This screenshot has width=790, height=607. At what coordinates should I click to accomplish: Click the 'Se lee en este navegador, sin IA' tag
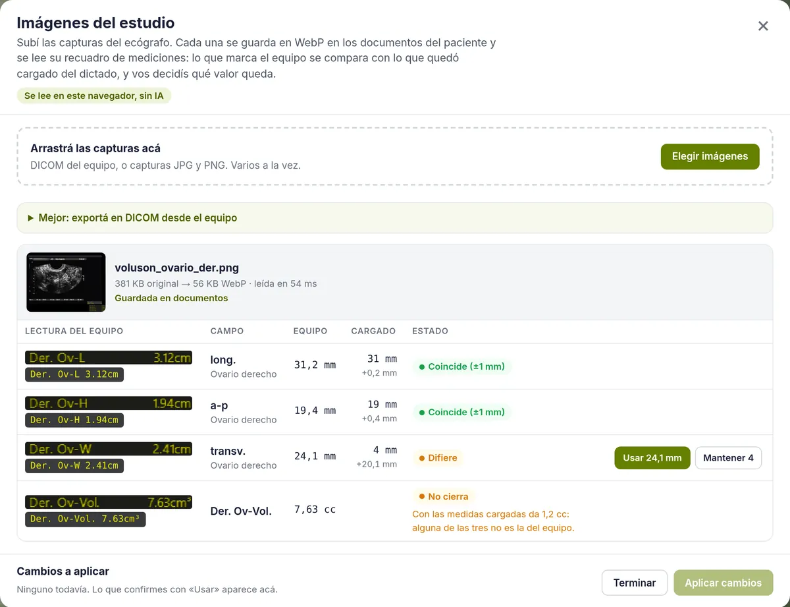point(94,96)
